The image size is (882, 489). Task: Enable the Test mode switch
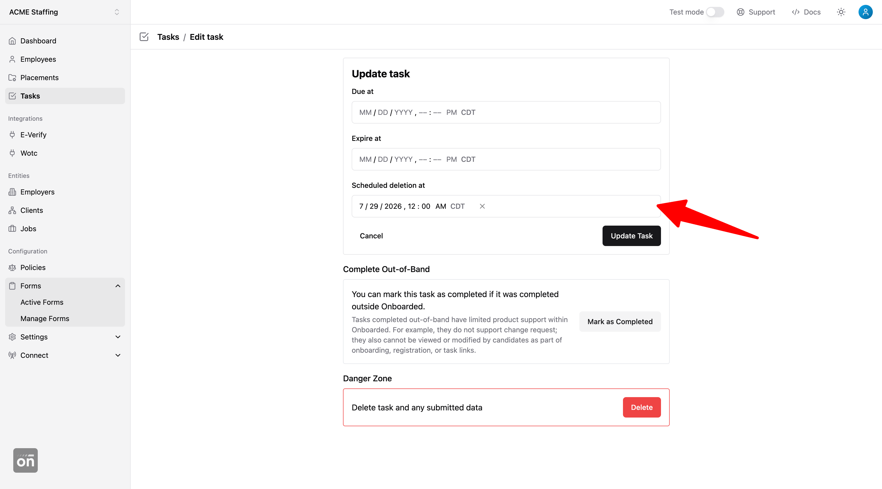(715, 12)
